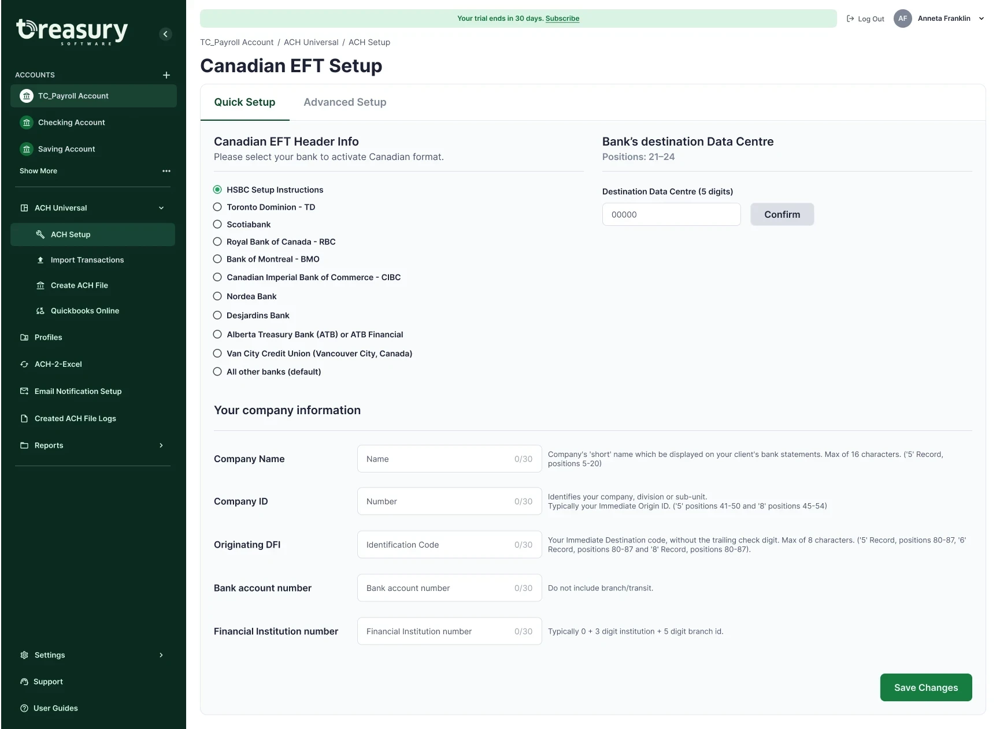Collapse the ACH Universal menu chevron

click(161, 208)
